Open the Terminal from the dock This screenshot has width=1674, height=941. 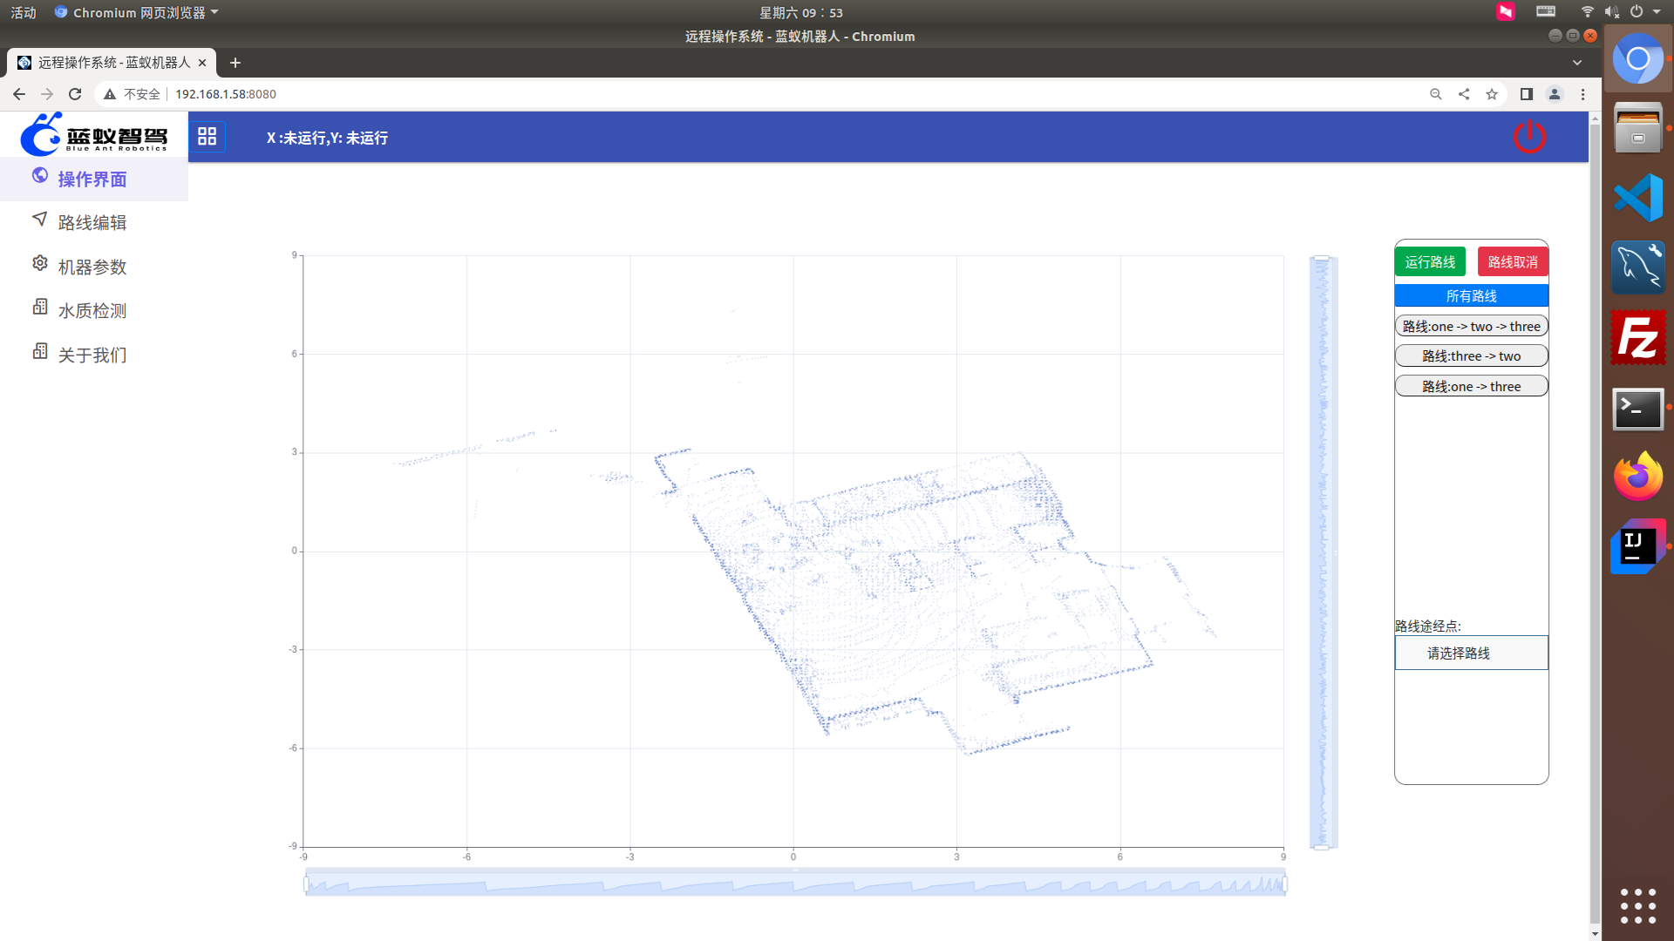point(1638,408)
